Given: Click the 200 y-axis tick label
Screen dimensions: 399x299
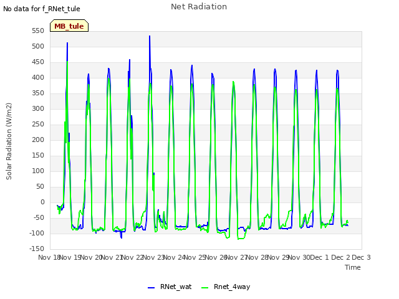Looking at the screenshot, I should [38, 140].
